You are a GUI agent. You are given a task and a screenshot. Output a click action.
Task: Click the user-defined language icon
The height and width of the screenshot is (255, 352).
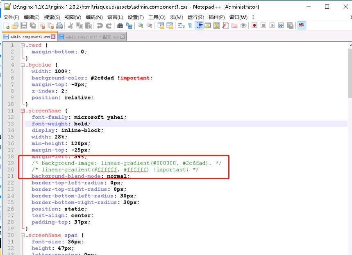click(x=208, y=26)
